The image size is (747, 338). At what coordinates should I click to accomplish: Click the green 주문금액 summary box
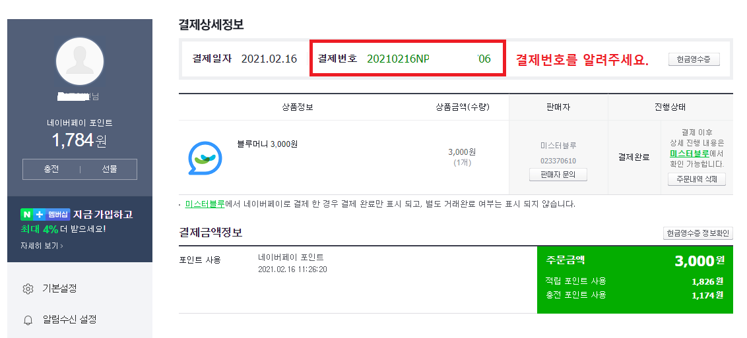[x=635, y=279]
